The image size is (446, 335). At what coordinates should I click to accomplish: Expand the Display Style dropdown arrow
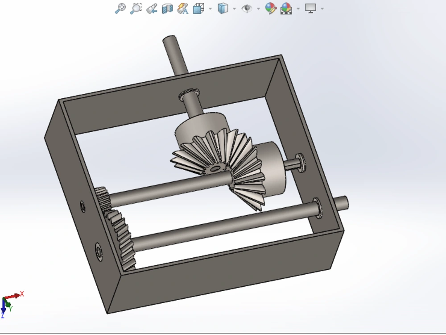[x=235, y=8]
